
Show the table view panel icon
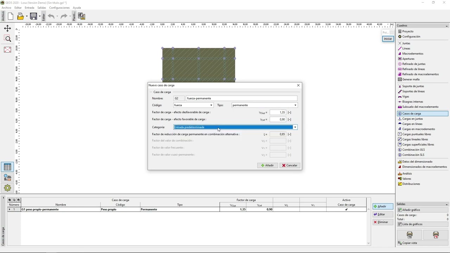tap(7, 167)
